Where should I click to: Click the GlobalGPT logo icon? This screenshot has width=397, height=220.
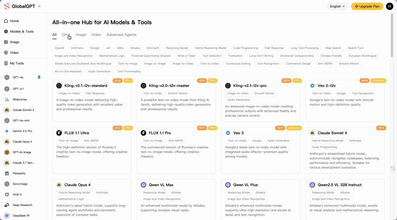tap(7, 6)
